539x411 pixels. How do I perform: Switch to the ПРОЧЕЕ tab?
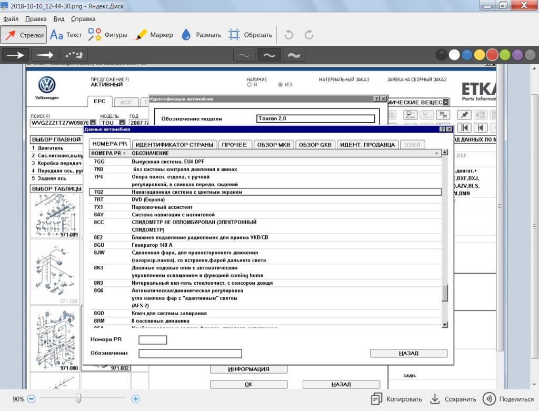pyautogui.click(x=234, y=145)
